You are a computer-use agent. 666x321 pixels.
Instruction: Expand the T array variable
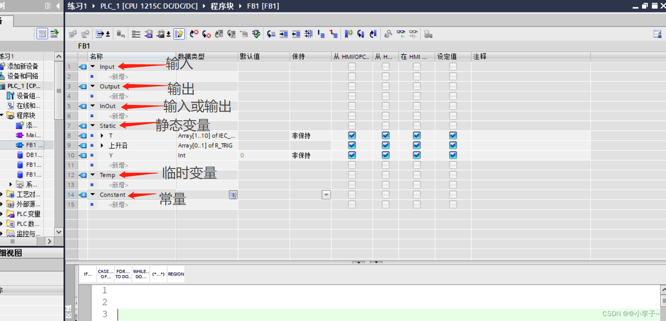pyautogui.click(x=102, y=136)
